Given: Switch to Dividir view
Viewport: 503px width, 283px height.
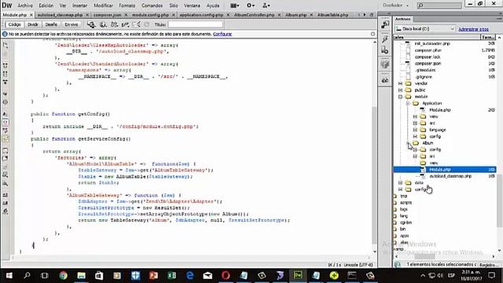Looking at the screenshot, I should point(33,24).
